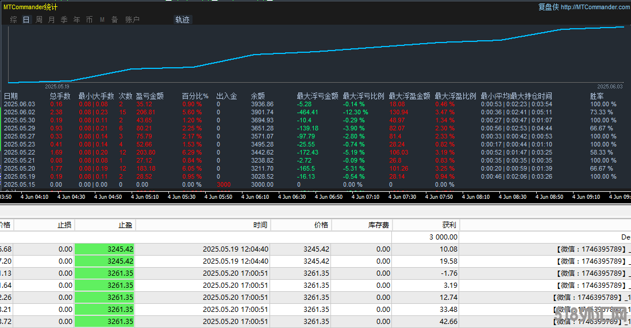Open the 币 currency tab
Screen dimensions: 631x328
coord(89,20)
